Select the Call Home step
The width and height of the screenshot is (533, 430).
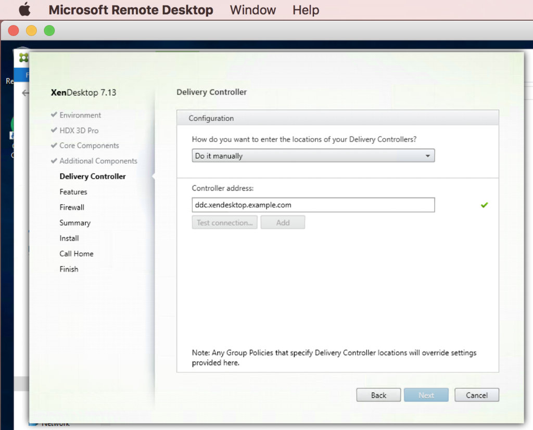77,254
